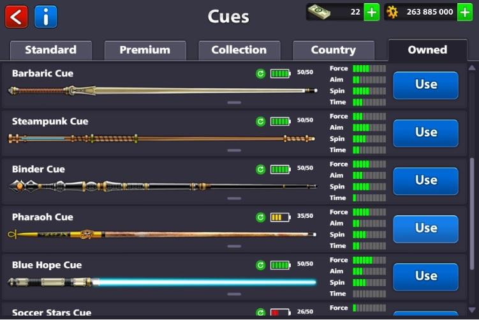Tap the cash stack icon
479x320 pixels.
(x=320, y=12)
